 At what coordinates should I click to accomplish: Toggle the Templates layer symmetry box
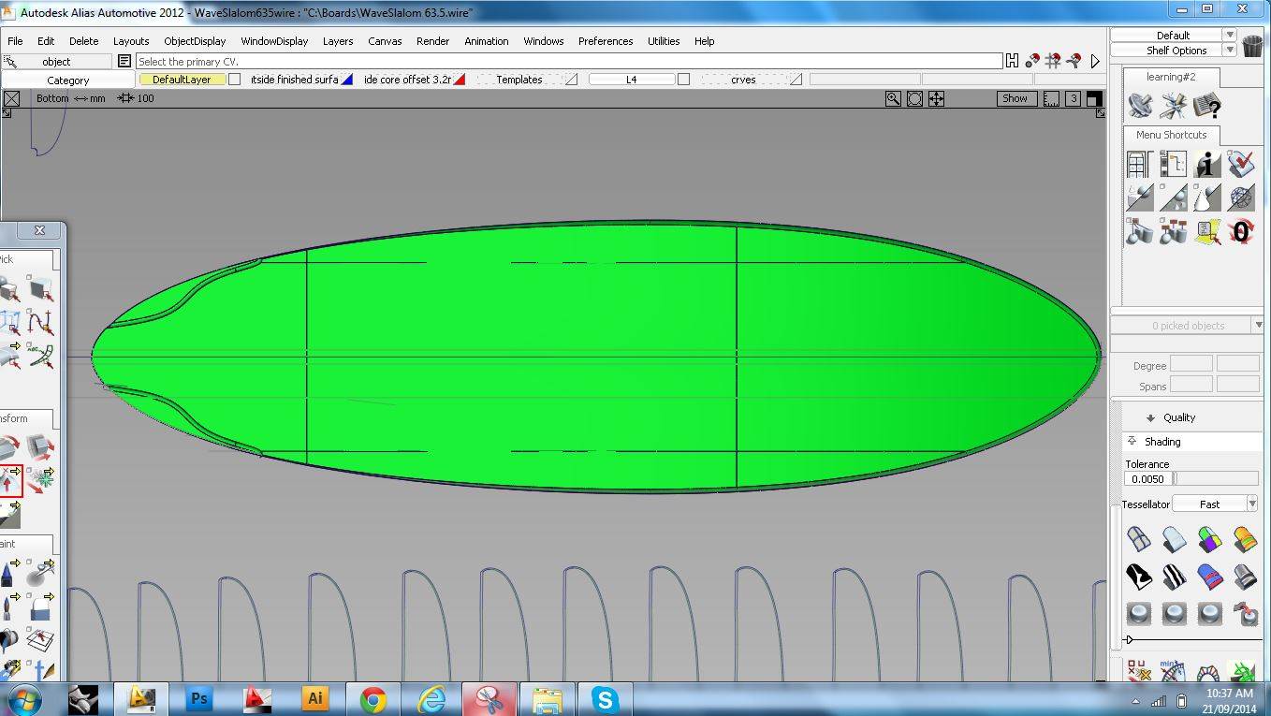(x=571, y=80)
